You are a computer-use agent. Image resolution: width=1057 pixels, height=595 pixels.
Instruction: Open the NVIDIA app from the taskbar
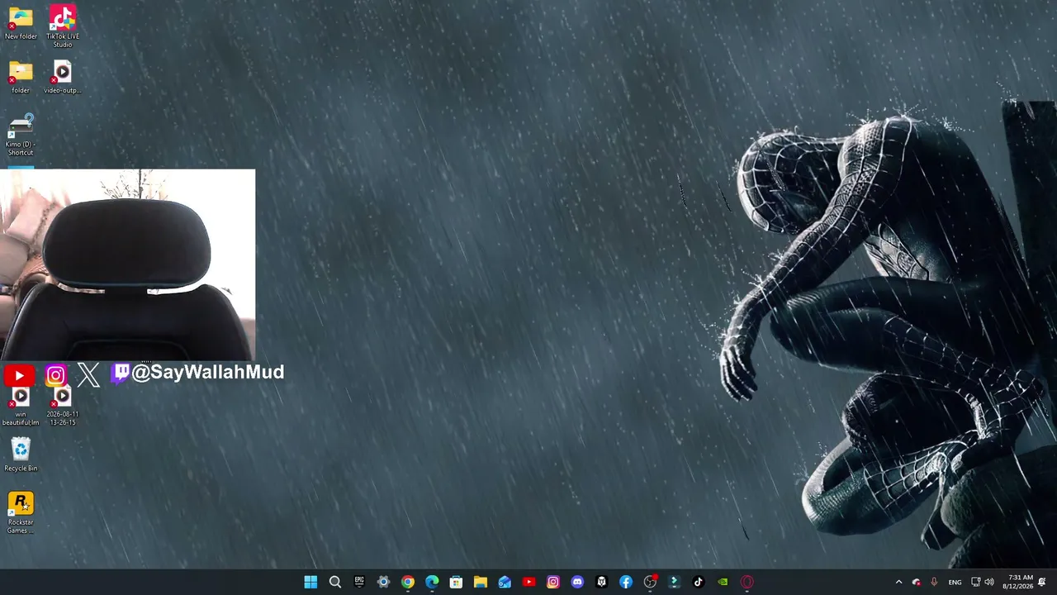(x=723, y=582)
